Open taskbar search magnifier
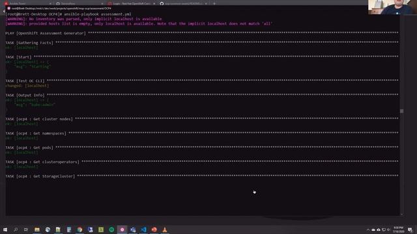The image size is (417, 234). [x=16, y=229]
